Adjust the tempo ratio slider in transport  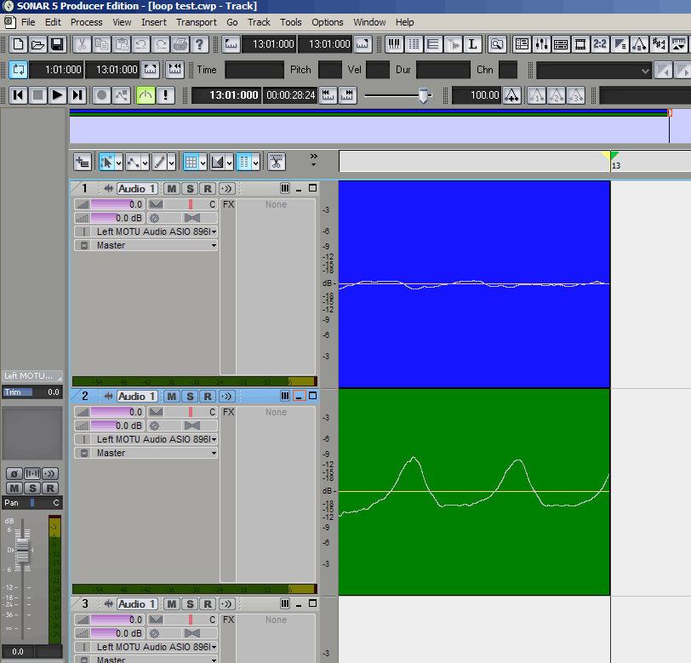pyautogui.click(x=424, y=96)
